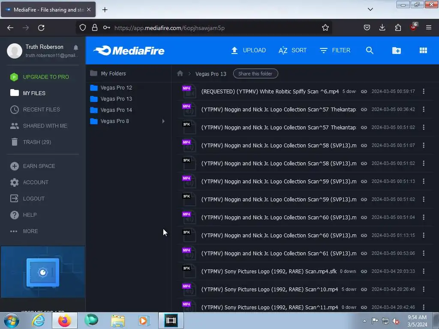Open Sony Pictures Logo Scan.mp4.sfk file
The image size is (439, 329).
pyautogui.click(x=269, y=271)
